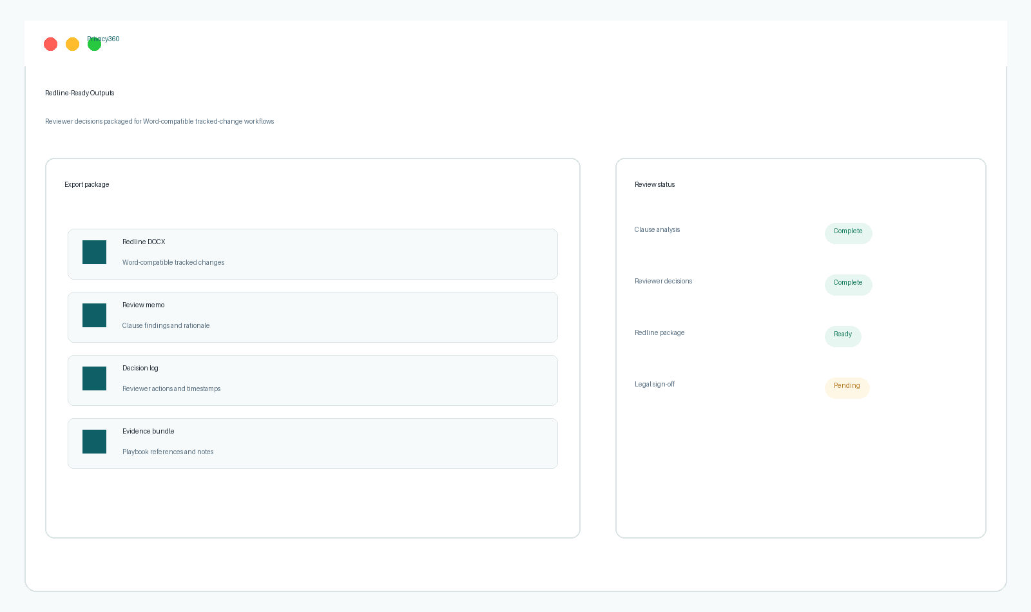Click the Ready badge for Redline package
Screen dimensions: 1031x612
843,336
